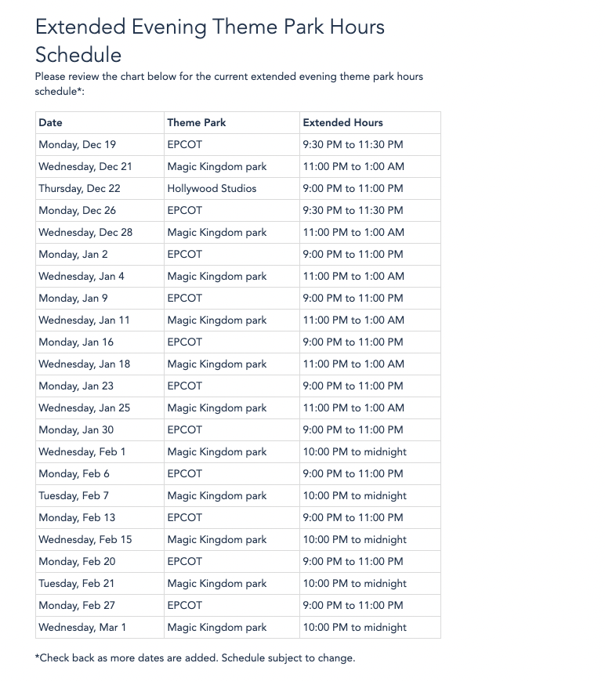Select the Monday, Jan 16 date cell

click(76, 342)
